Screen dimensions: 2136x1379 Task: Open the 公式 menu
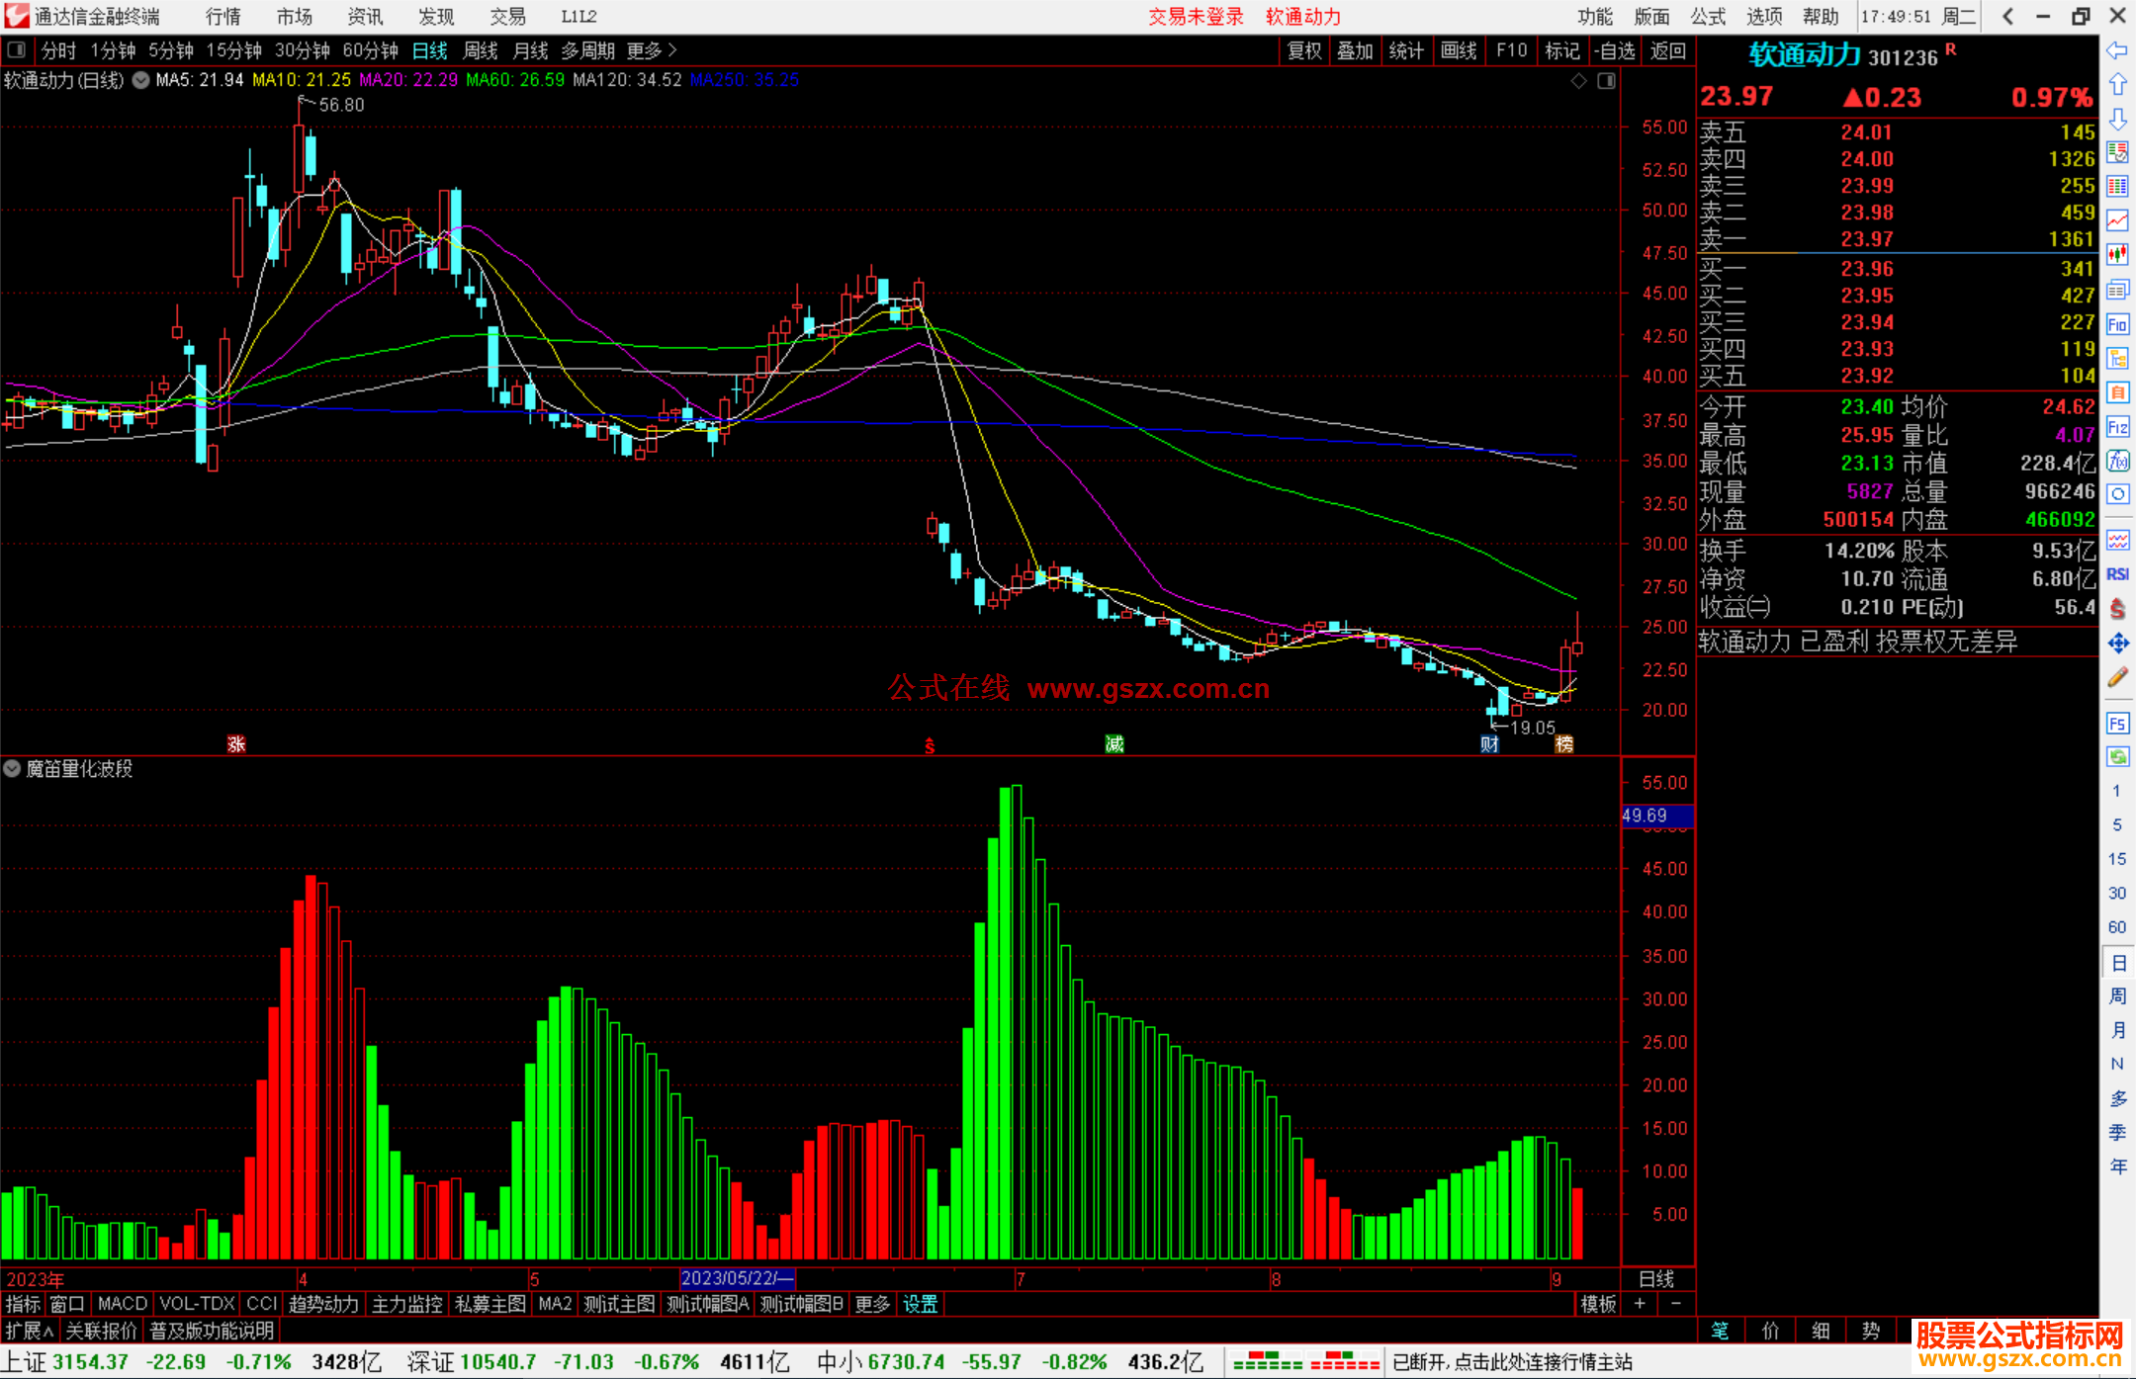tap(1708, 16)
